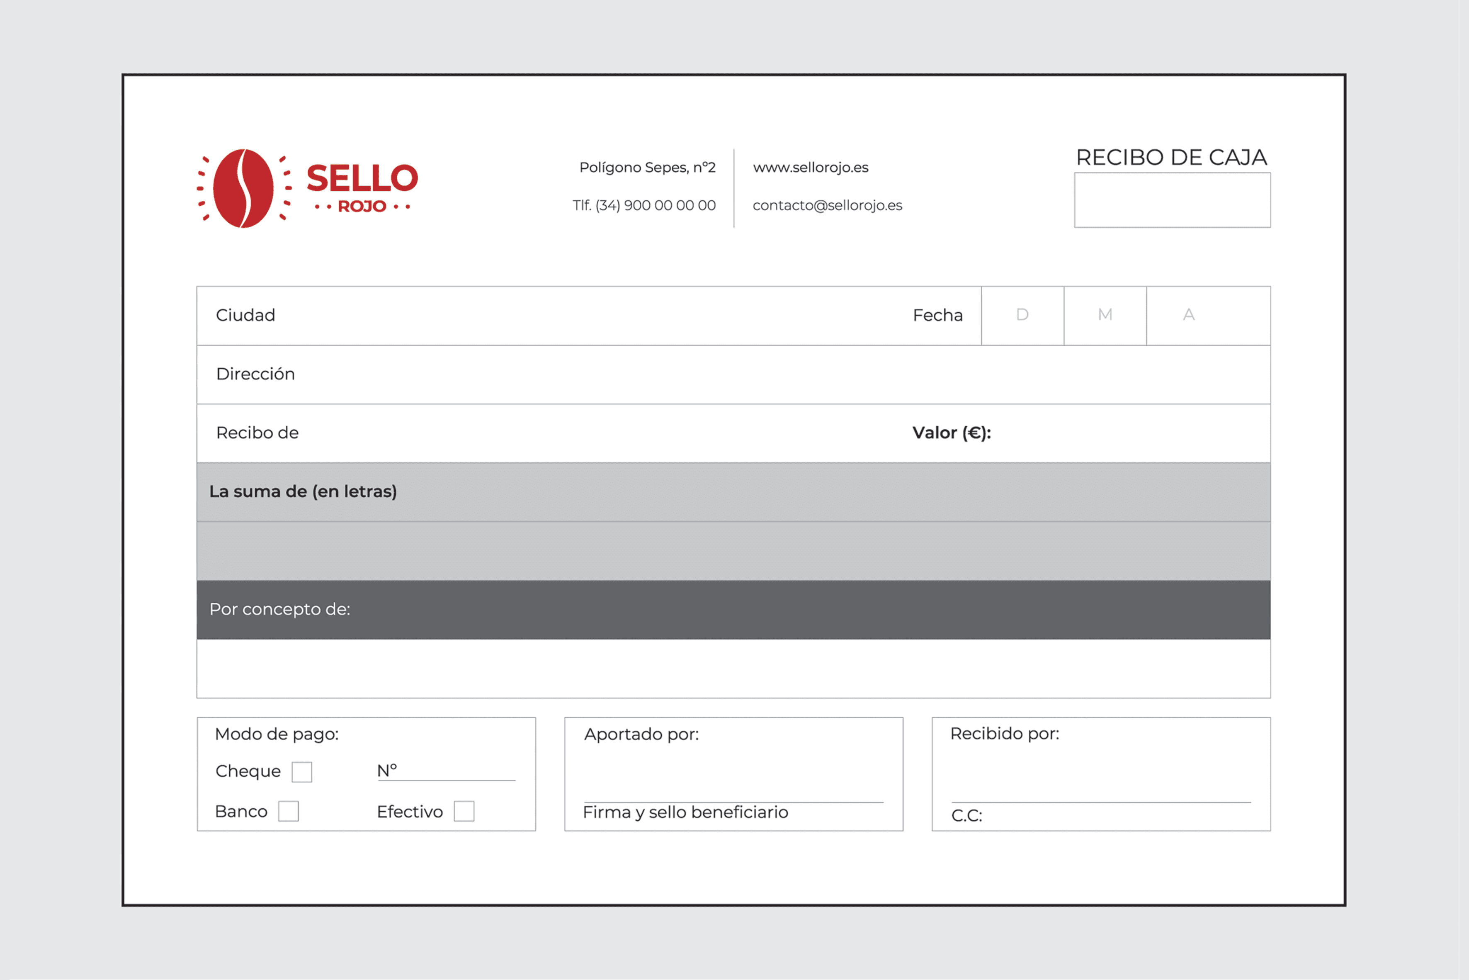1469x980 pixels.
Task: Click the M month date field
Action: point(1105,316)
